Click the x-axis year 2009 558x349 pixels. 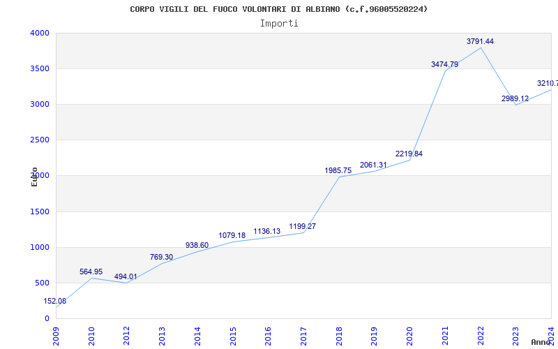tap(56, 336)
